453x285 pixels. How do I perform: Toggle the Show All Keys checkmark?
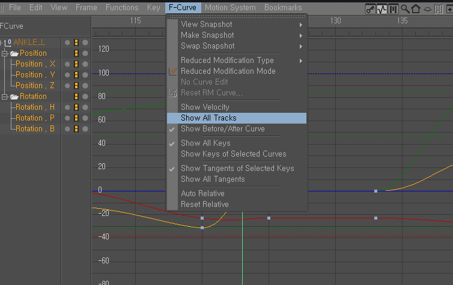click(x=172, y=143)
